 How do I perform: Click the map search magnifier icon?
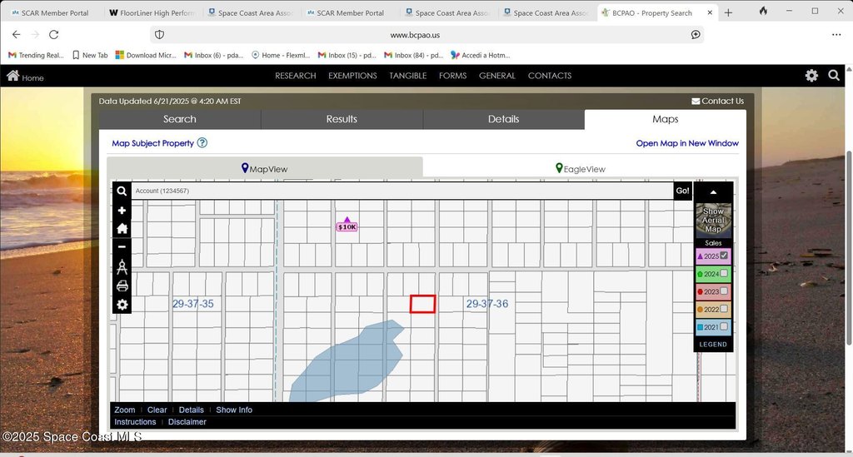click(122, 191)
